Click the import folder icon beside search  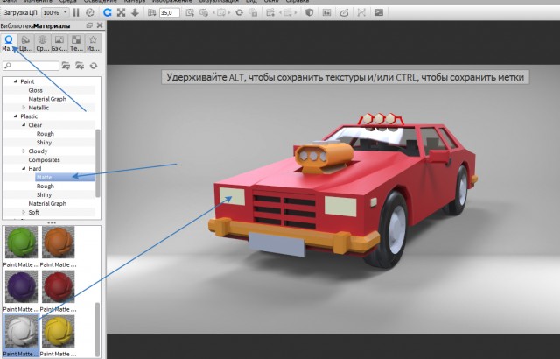80,66
